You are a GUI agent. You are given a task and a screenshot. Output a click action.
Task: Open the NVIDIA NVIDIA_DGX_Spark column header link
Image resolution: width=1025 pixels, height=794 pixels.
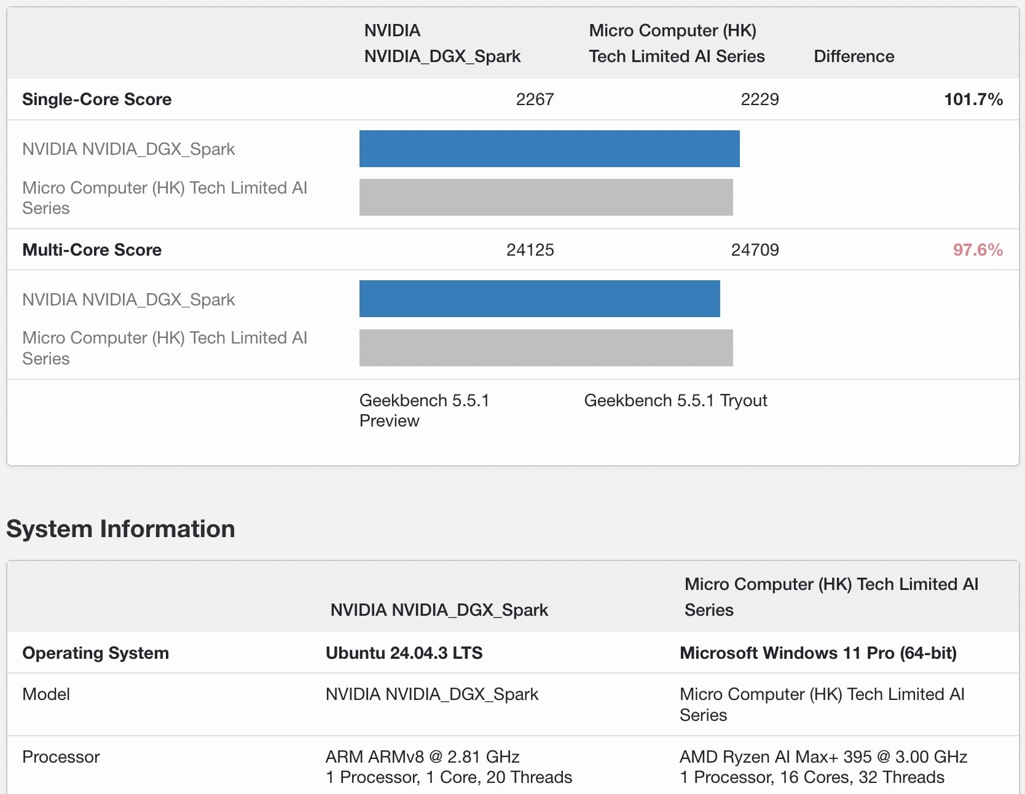click(442, 43)
